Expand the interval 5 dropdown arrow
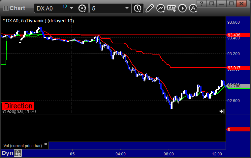251x158 pixels. pos(127,8)
